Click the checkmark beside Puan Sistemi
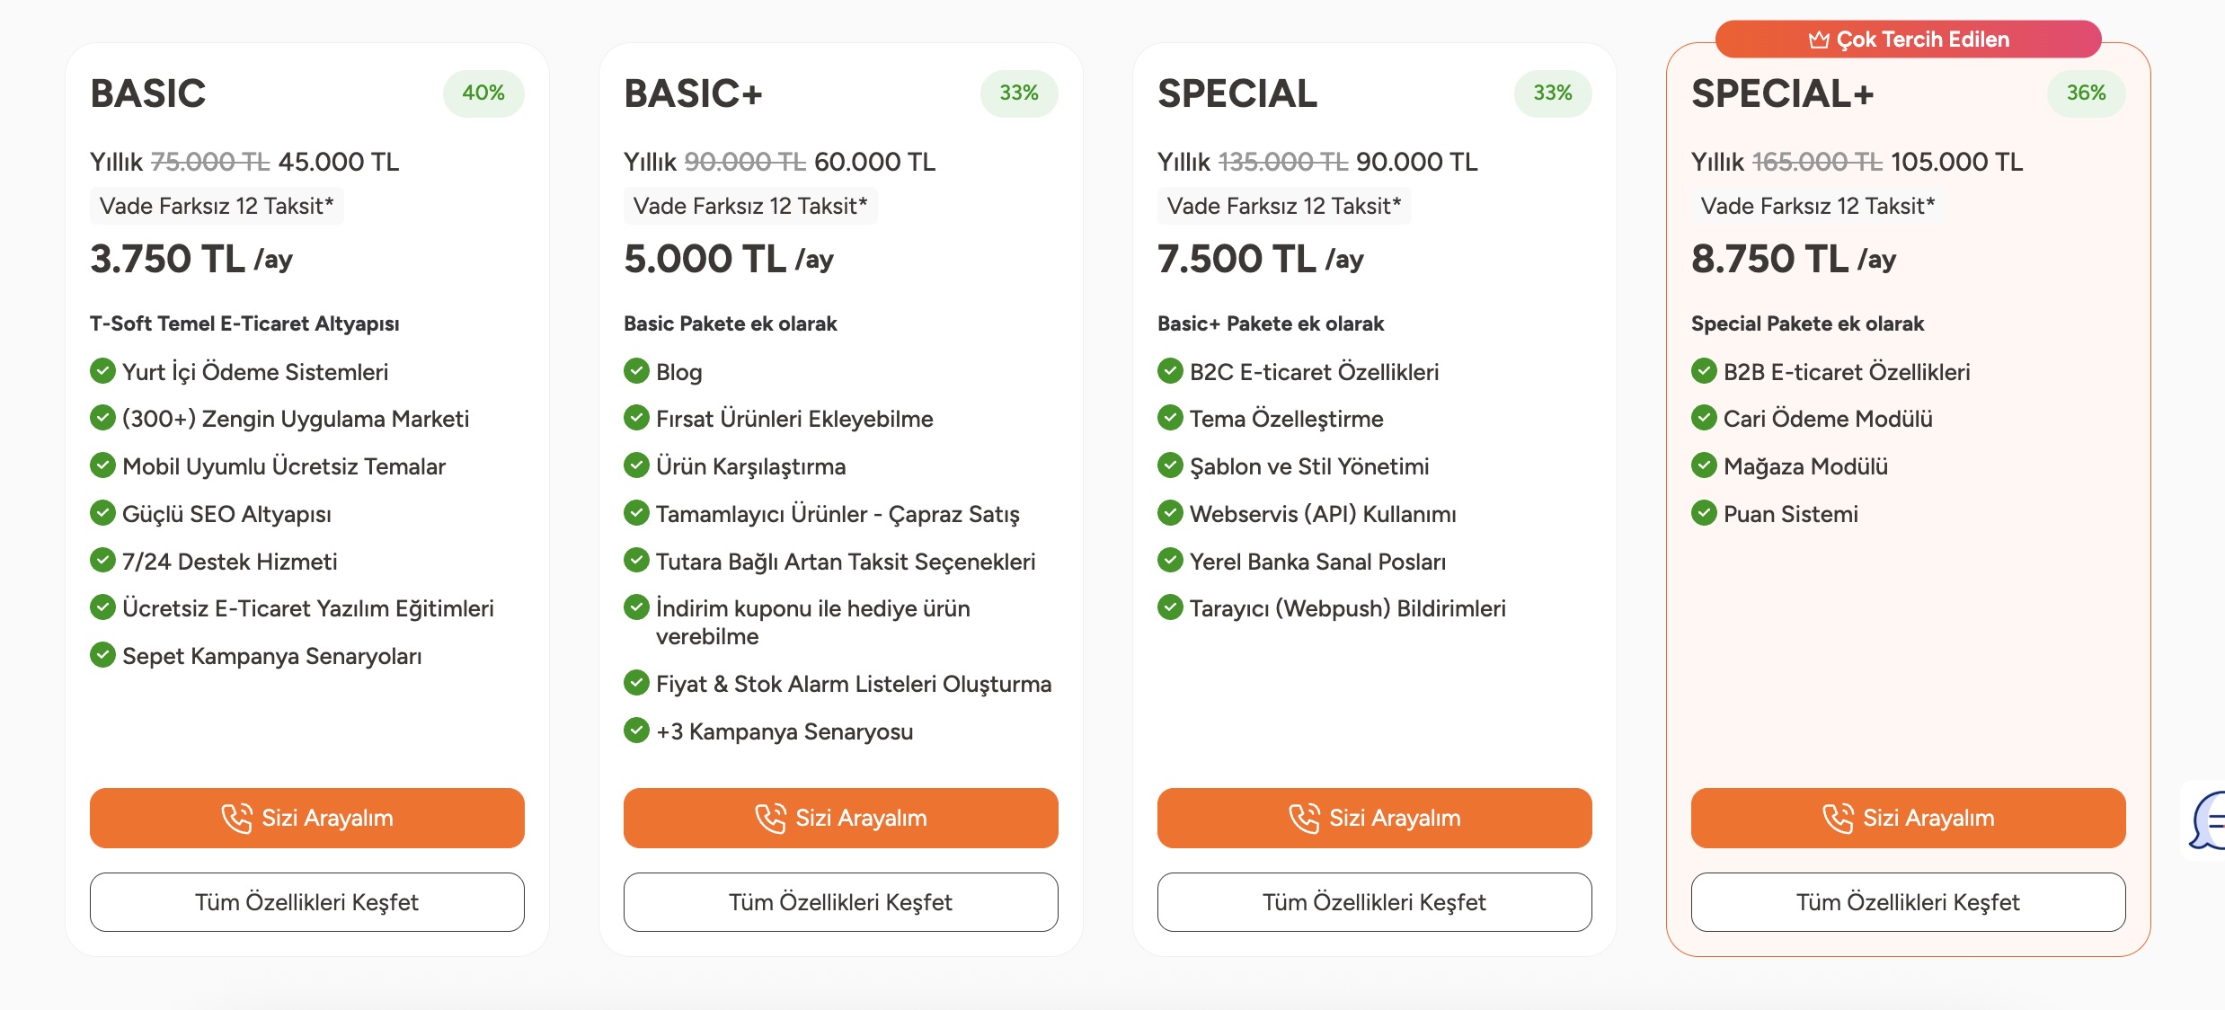 coord(1704,513)
